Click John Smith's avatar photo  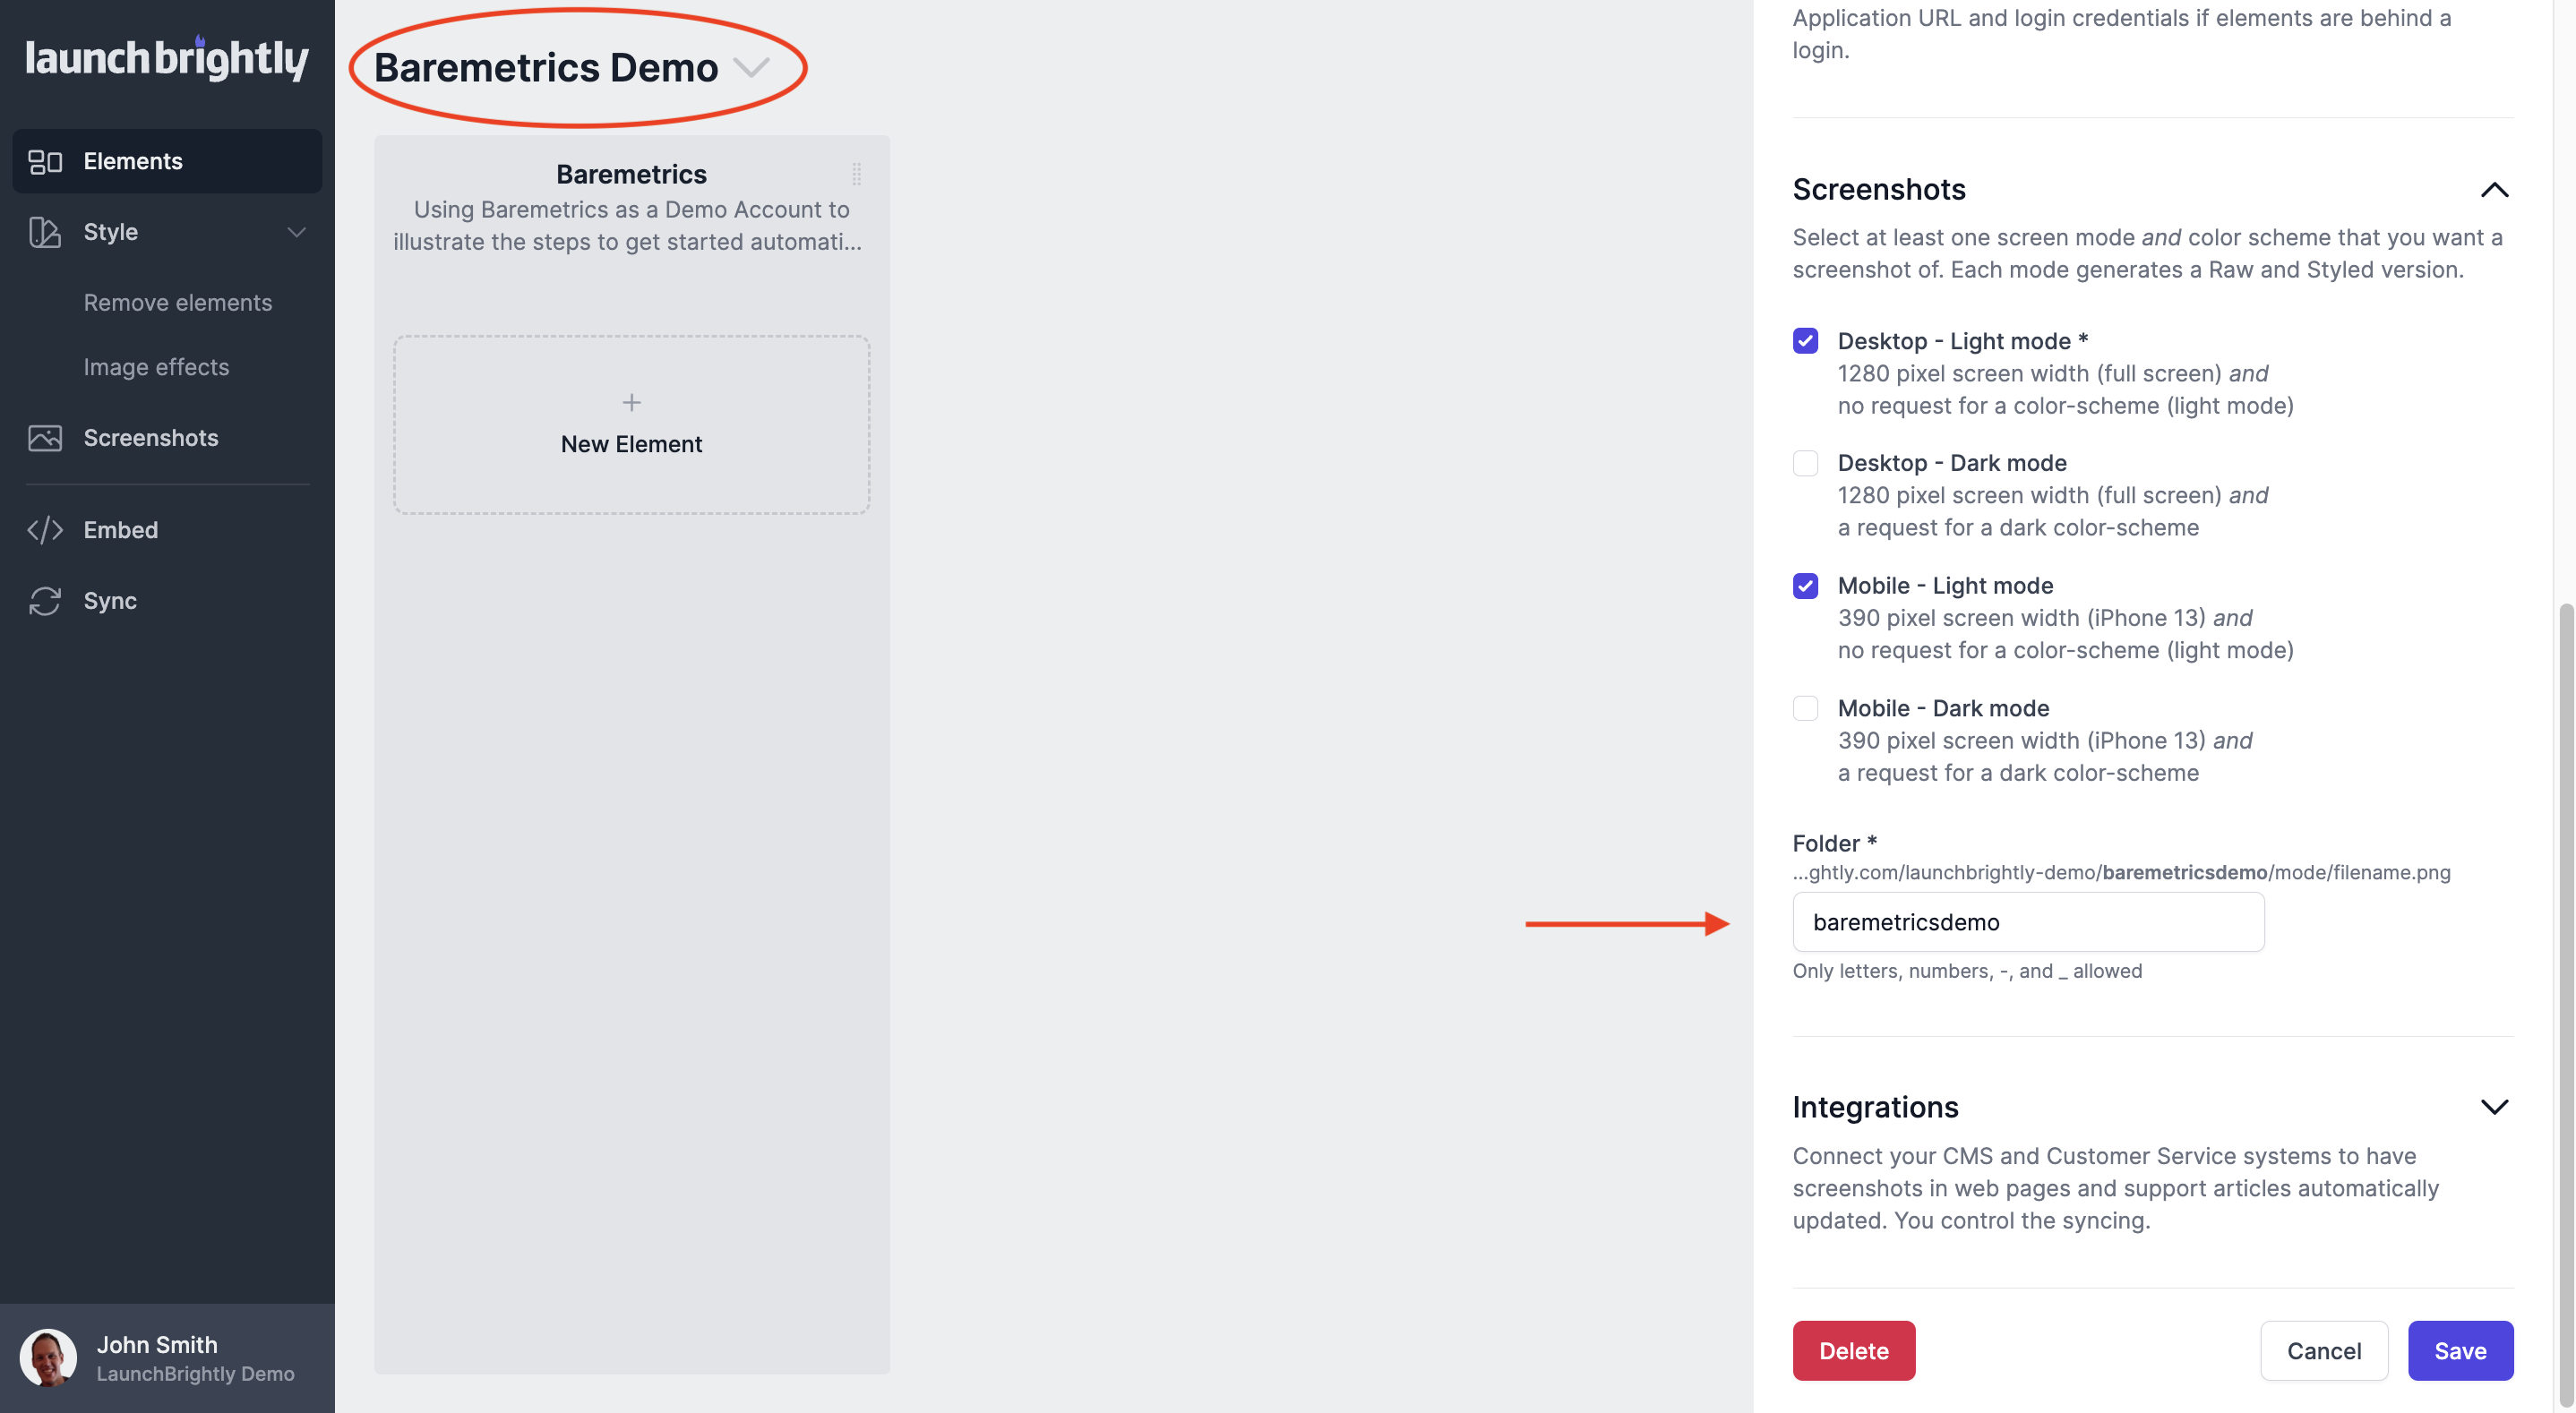pos(48,1357)
